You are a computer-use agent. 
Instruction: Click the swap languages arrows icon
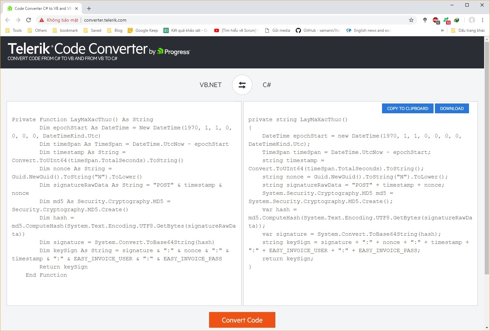[x=242, y=85]
